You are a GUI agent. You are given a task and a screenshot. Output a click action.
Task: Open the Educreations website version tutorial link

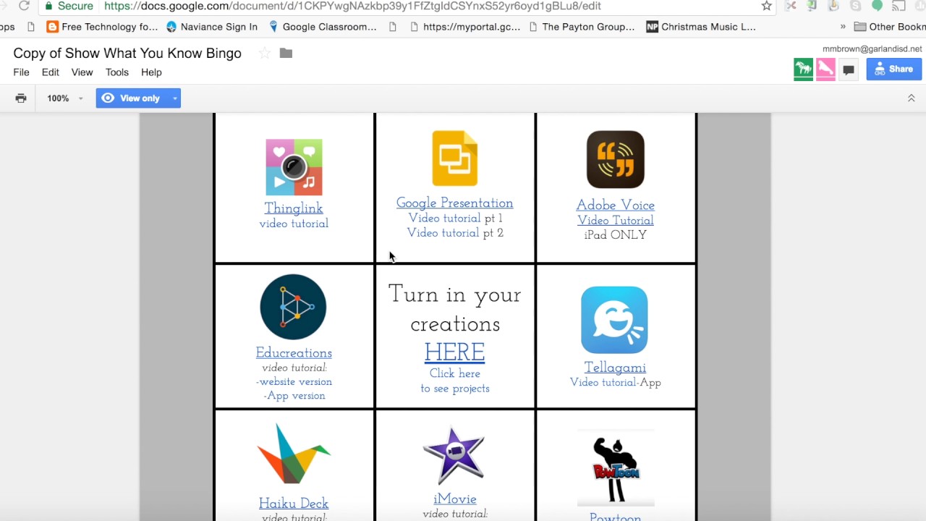294,382
